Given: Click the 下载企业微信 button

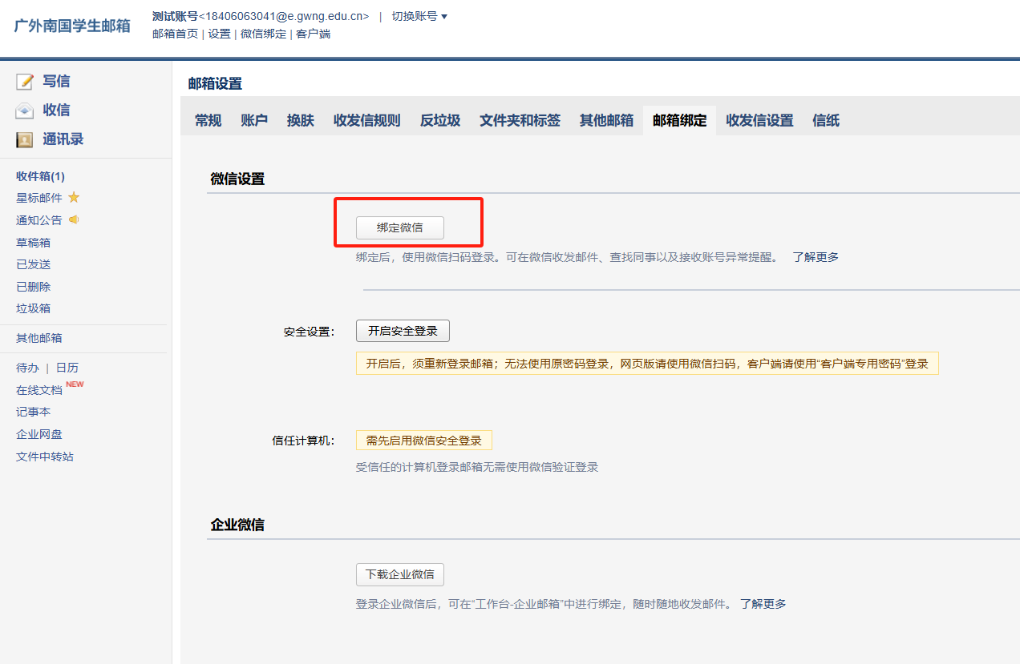Looking at the screenshot, I should point(400,574).
